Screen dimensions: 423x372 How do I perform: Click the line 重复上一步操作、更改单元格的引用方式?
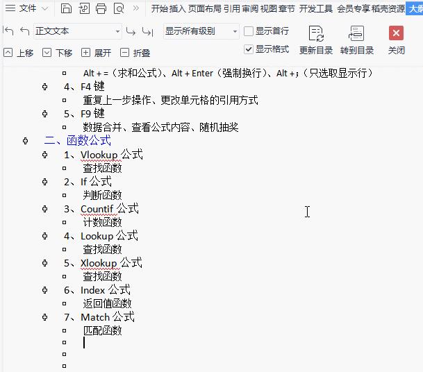pyautogui.click(x=170, y=100)
